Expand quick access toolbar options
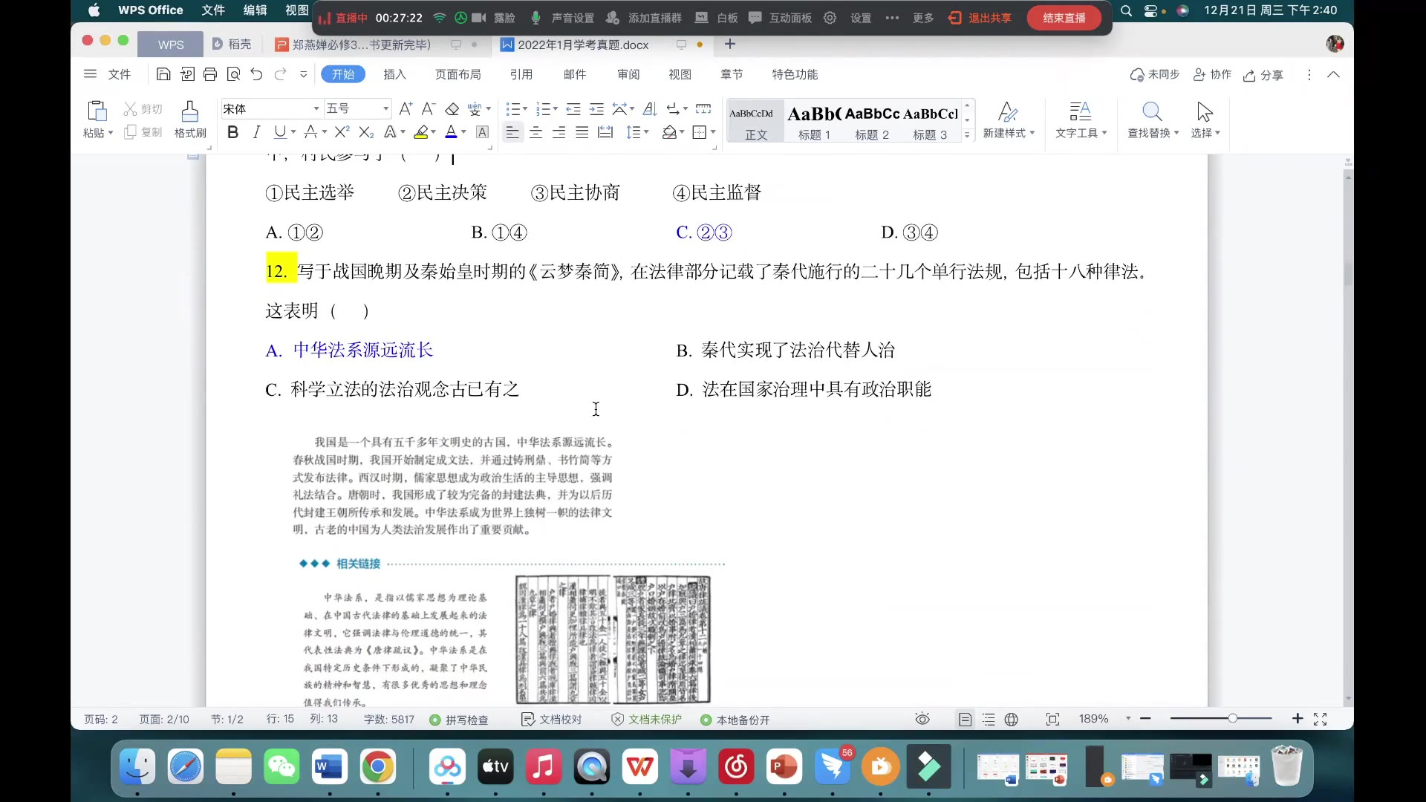Viewport: 1426px width, 802px height. [303, 74]
